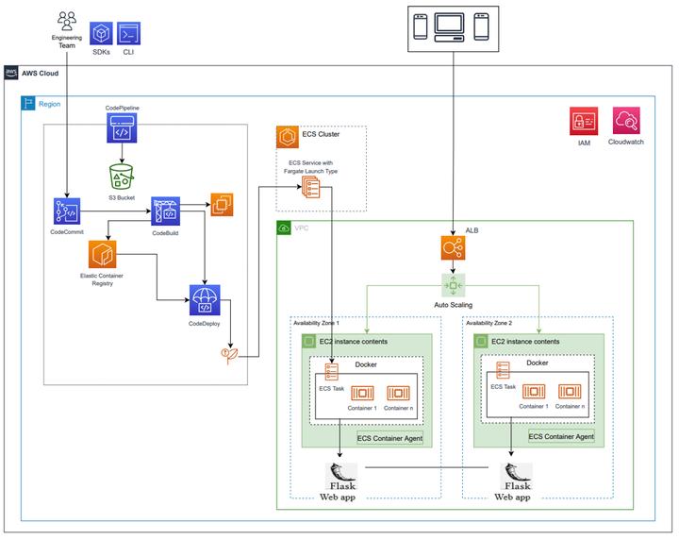The image size is (679, 540).
Task: Click the AWS Cloud logo icon
Action: (x=11, y=73)
